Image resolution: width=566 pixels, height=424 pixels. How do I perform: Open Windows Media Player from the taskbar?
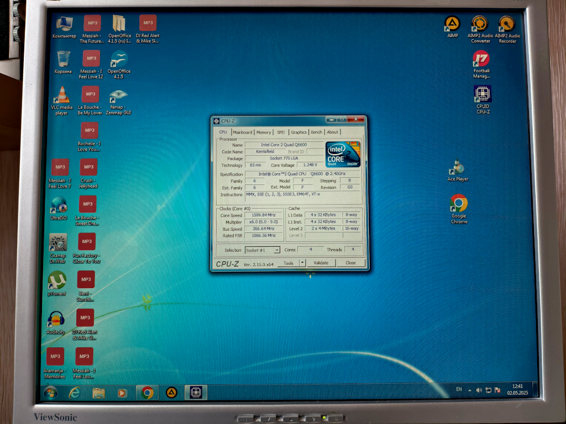pos(122,393)
